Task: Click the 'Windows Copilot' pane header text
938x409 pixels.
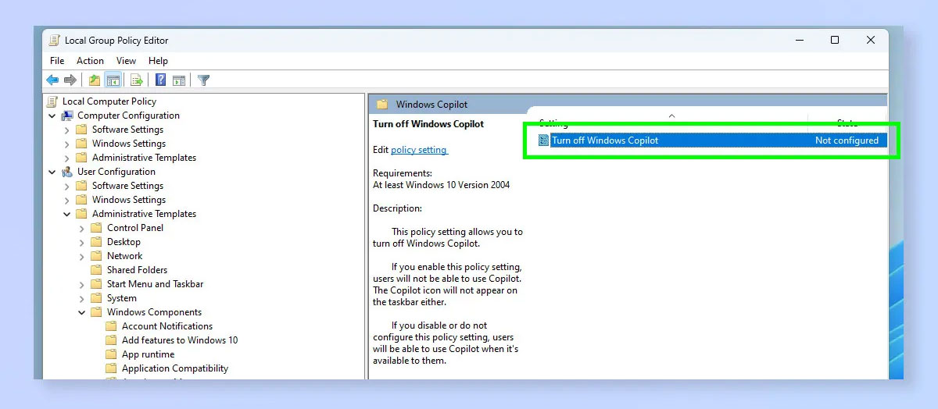Action: (x=431, y=105)
